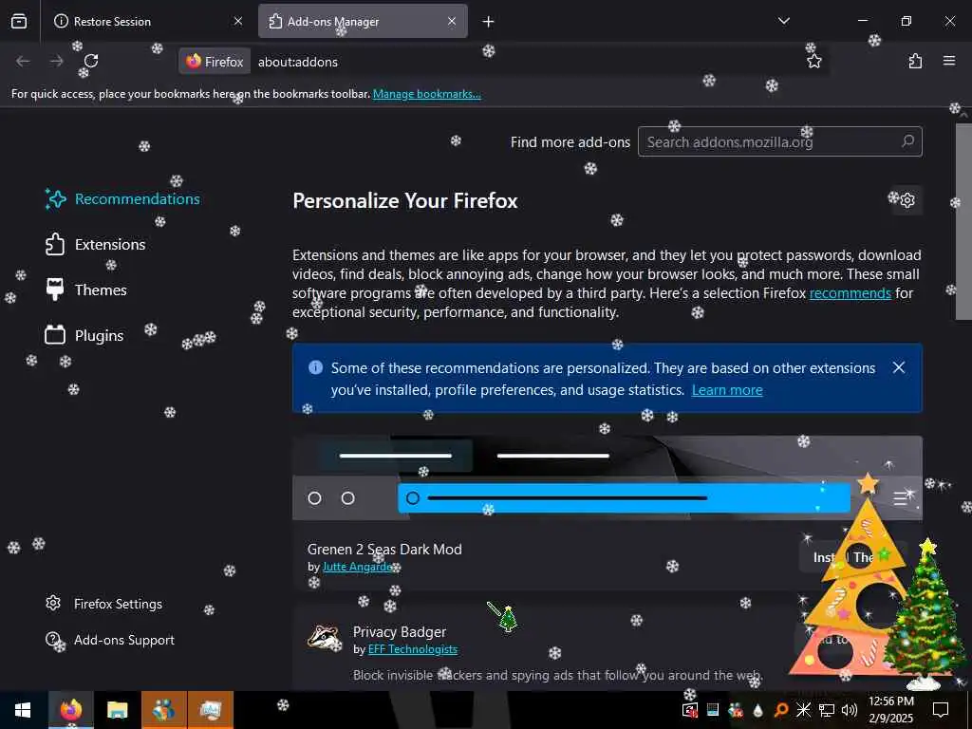Viewport: 972px width, 729px height.
Task: Close the Restore Session tab
Action: point(238,21)
